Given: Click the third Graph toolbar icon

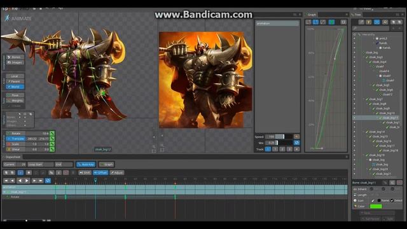Looking at the screenshot, I should [x=323, y=22].
